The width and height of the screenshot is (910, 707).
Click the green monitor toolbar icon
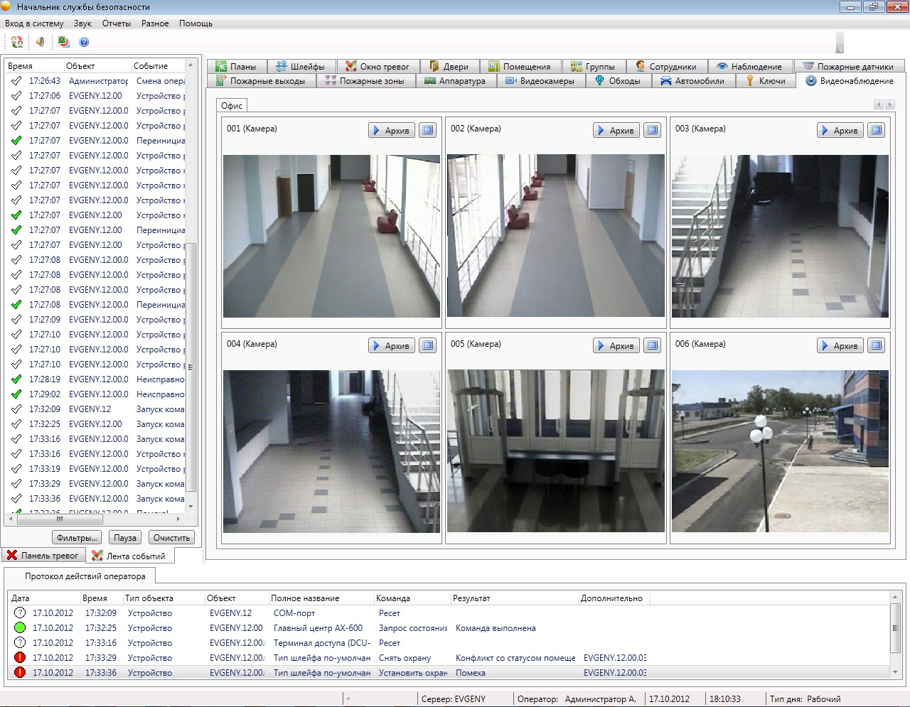click(x=63, y=42)
